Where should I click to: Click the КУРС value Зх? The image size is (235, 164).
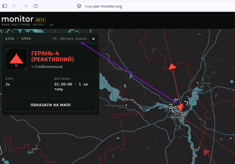click(x=8, y=84)
